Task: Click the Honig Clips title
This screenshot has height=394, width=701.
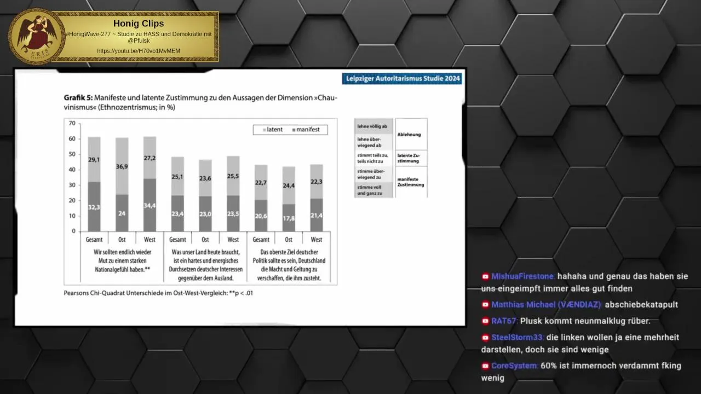Action: [x=139, y=24]
